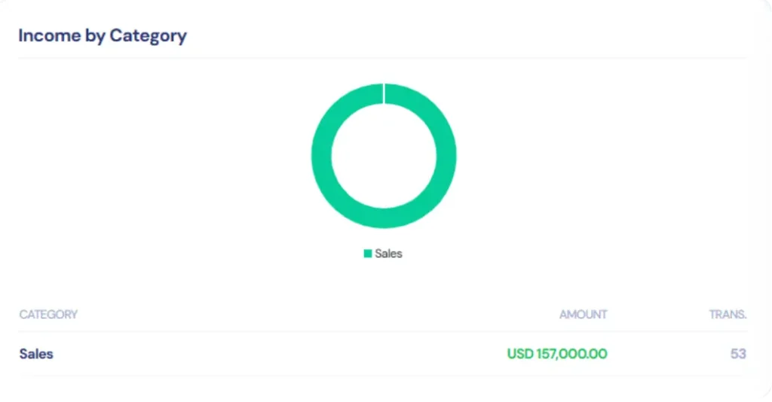Click the thin white gap in the donut ring
The height and width of the screenshot is (402, 772).
pos(384,93)
